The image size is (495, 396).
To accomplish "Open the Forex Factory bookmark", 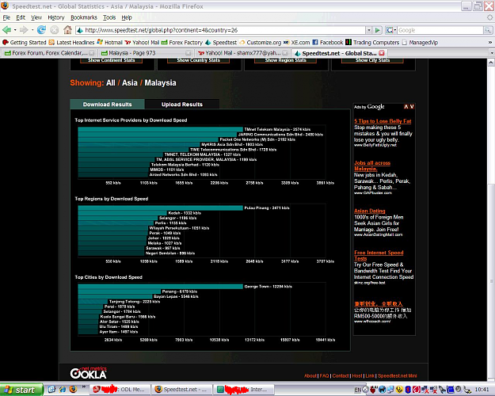I will [182, 42].
